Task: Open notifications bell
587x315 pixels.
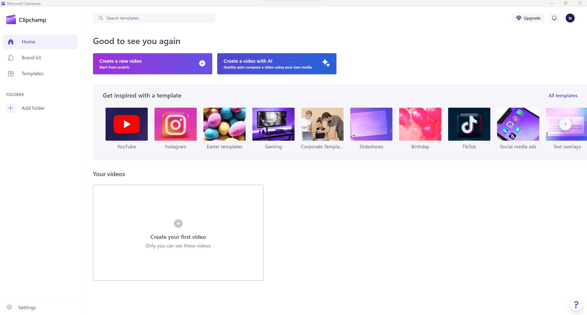Action: (554, 18)
